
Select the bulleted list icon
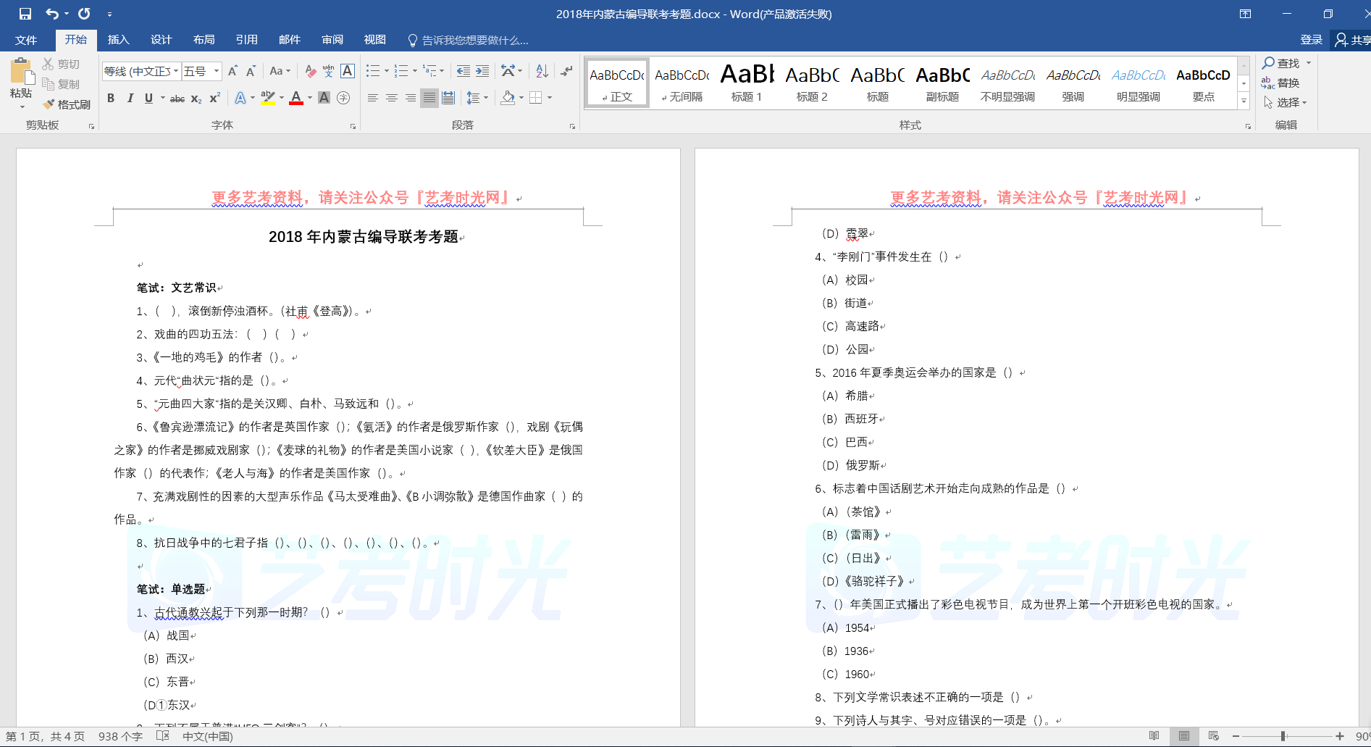[372, 71]
